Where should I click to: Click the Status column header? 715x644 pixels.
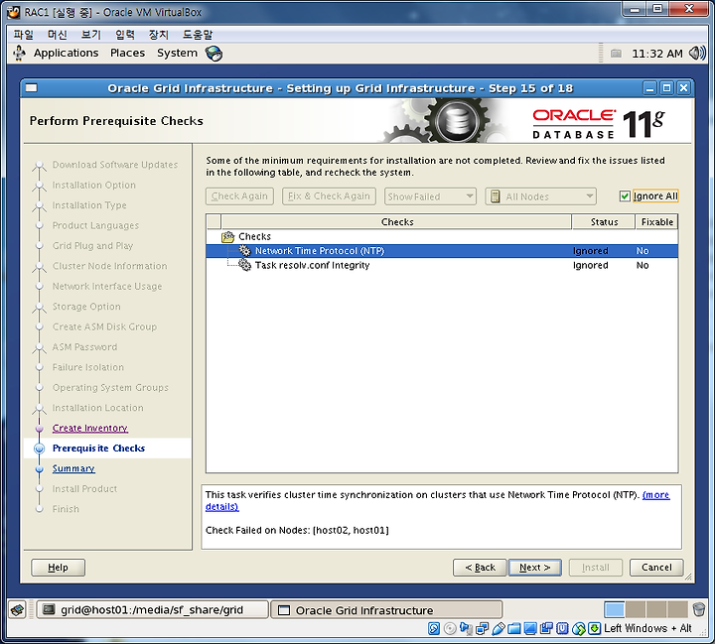(x=604, y=222)
